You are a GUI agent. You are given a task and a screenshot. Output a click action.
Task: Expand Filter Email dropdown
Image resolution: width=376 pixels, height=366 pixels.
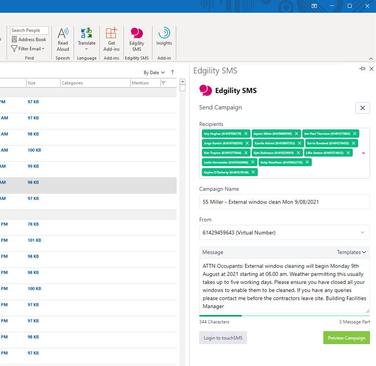28,49
